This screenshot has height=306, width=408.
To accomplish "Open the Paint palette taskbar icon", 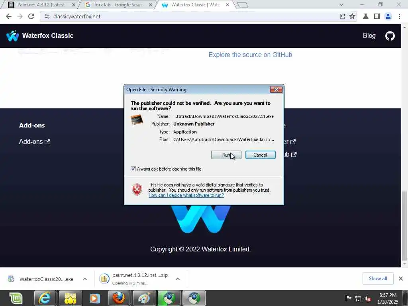I will pos(144,298).
